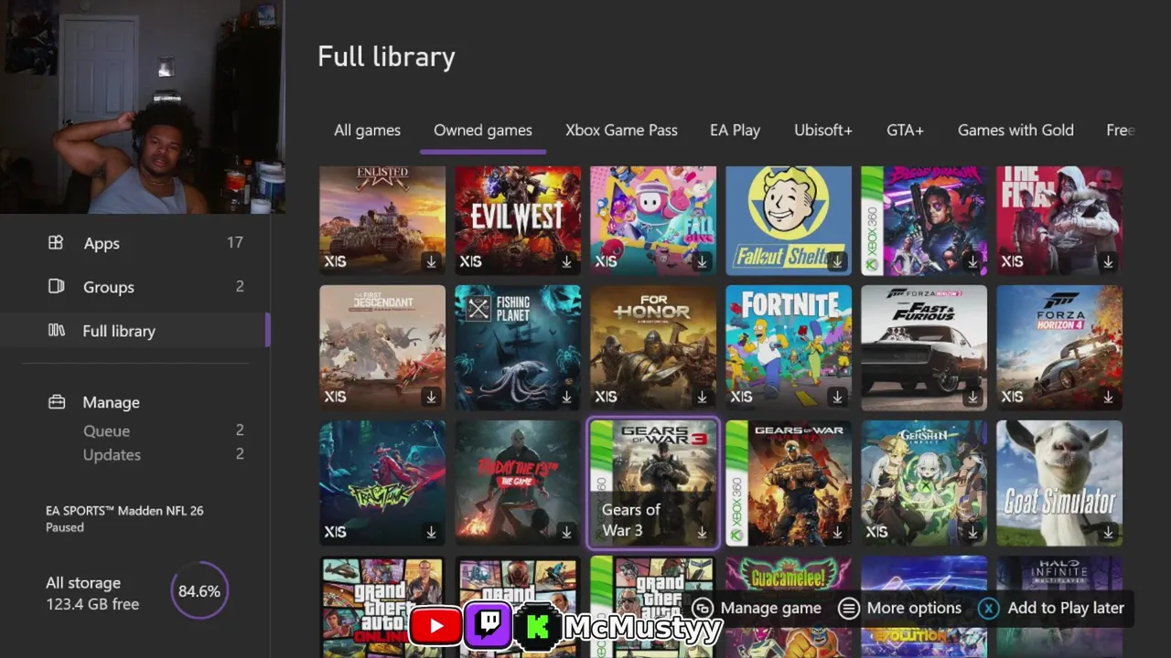The image size is (1171, 658).
Task: Click download icon on Fortnite tile
Action: tap(837, 397)
